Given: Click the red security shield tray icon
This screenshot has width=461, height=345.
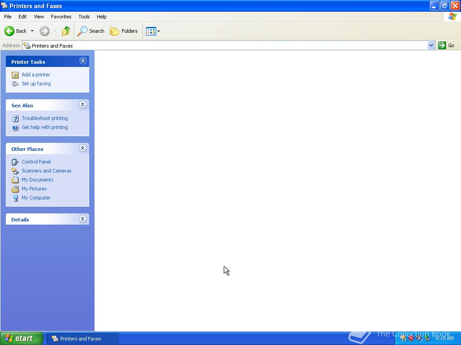Looking at the screenshot, I should tap(411, 339).
